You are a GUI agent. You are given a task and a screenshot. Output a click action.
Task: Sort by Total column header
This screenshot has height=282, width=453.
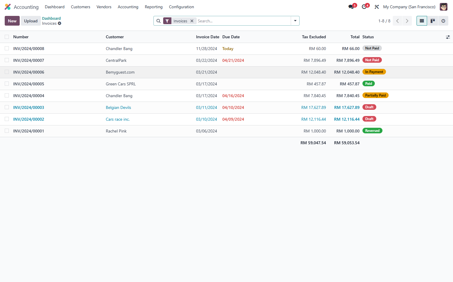[x=355, y=37]
